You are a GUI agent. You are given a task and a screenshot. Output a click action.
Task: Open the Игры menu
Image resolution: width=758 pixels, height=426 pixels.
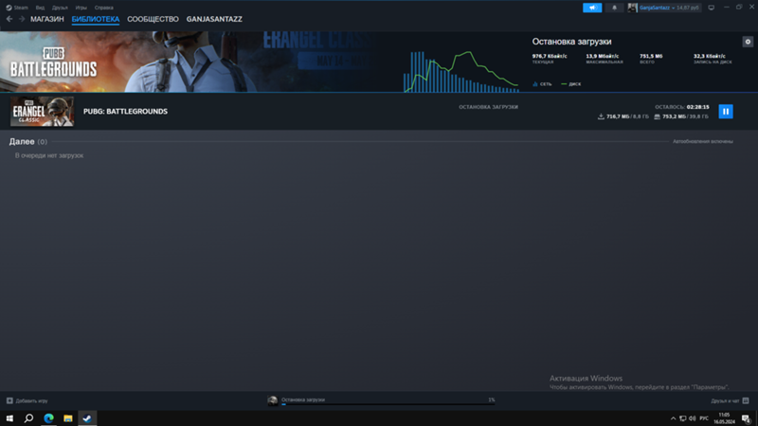click(81, 8)
